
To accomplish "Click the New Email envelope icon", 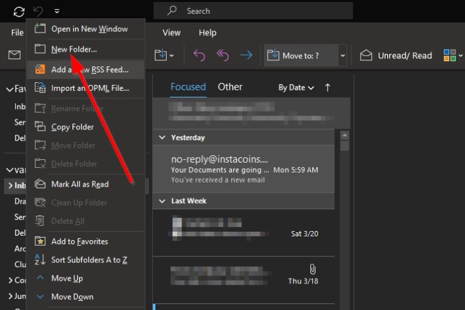I will pos(15,55).
